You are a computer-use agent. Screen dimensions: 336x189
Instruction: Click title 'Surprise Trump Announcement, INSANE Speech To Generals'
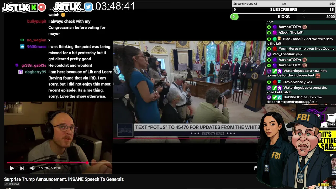[x=64, y=179]
